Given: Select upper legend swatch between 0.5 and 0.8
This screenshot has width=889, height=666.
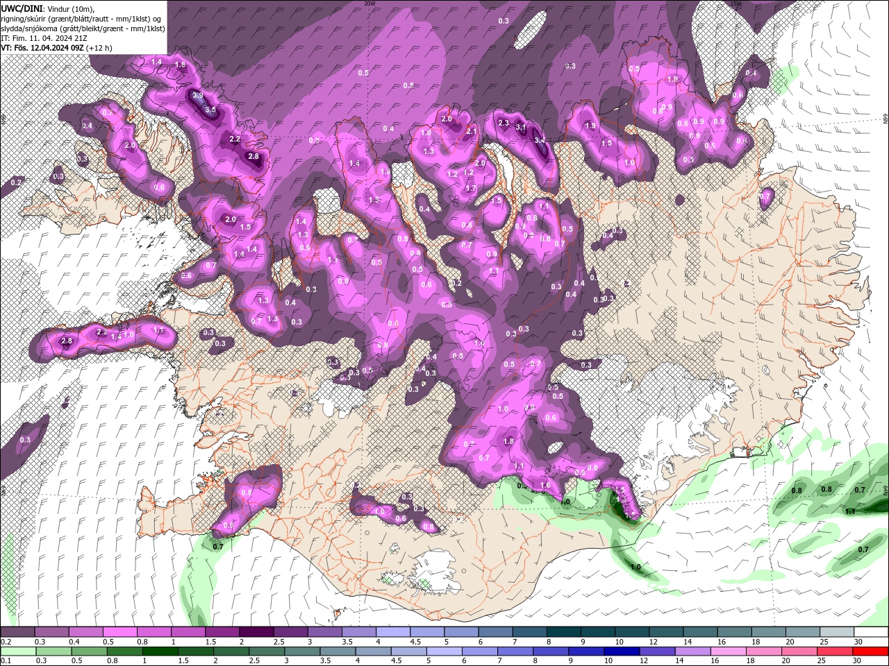Looking at the screenshot, I should coord(119,632).
